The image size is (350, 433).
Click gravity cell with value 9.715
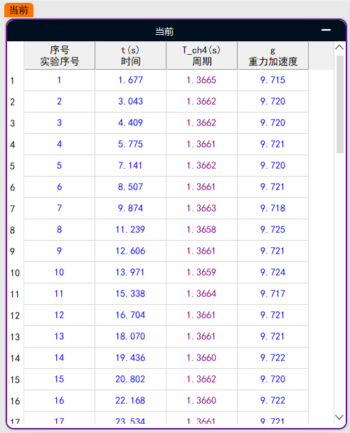(272, 80)
